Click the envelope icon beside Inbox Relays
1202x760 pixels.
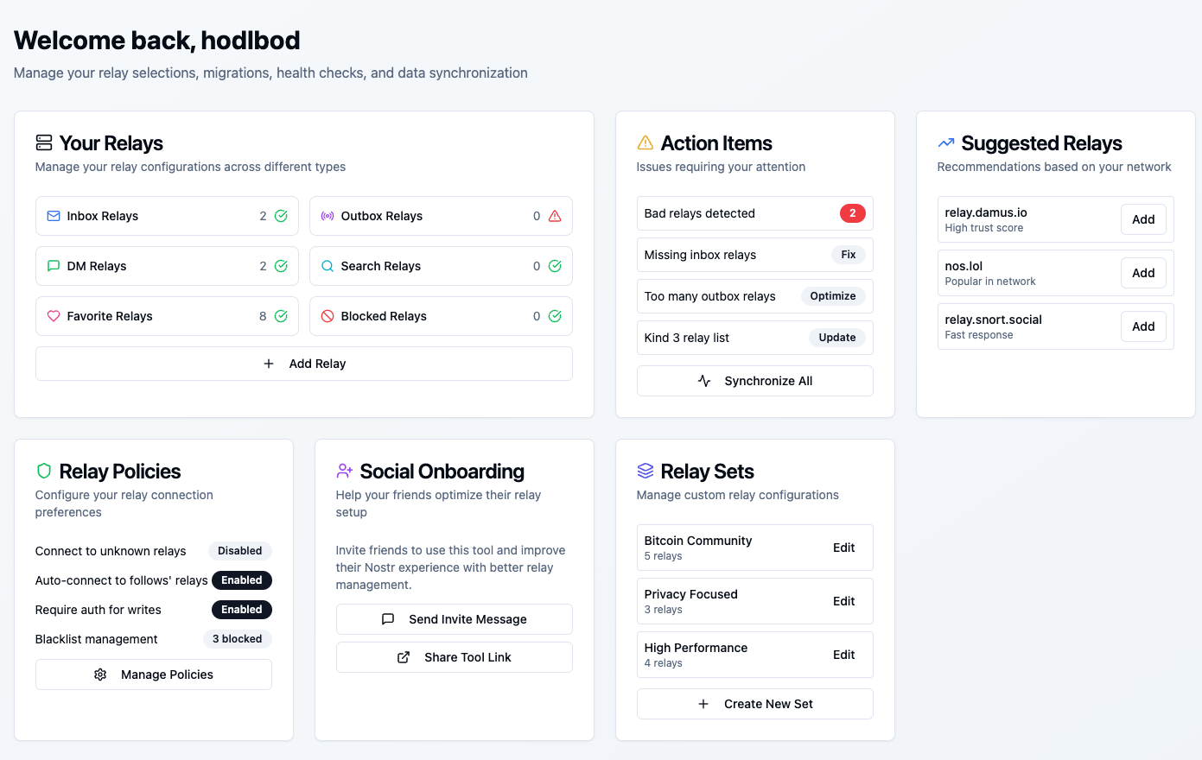click(x=54, y=216)
